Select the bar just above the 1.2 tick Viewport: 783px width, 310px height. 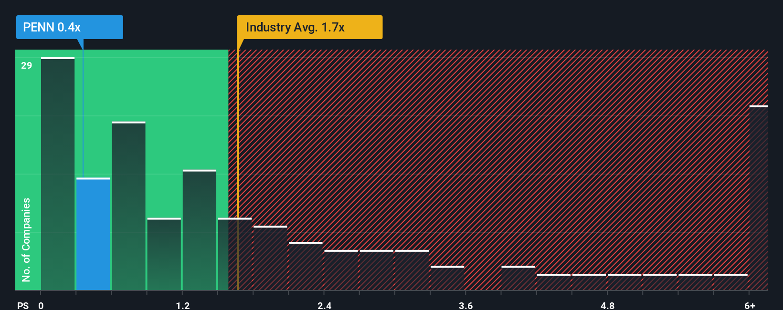(x=200, y=230)
